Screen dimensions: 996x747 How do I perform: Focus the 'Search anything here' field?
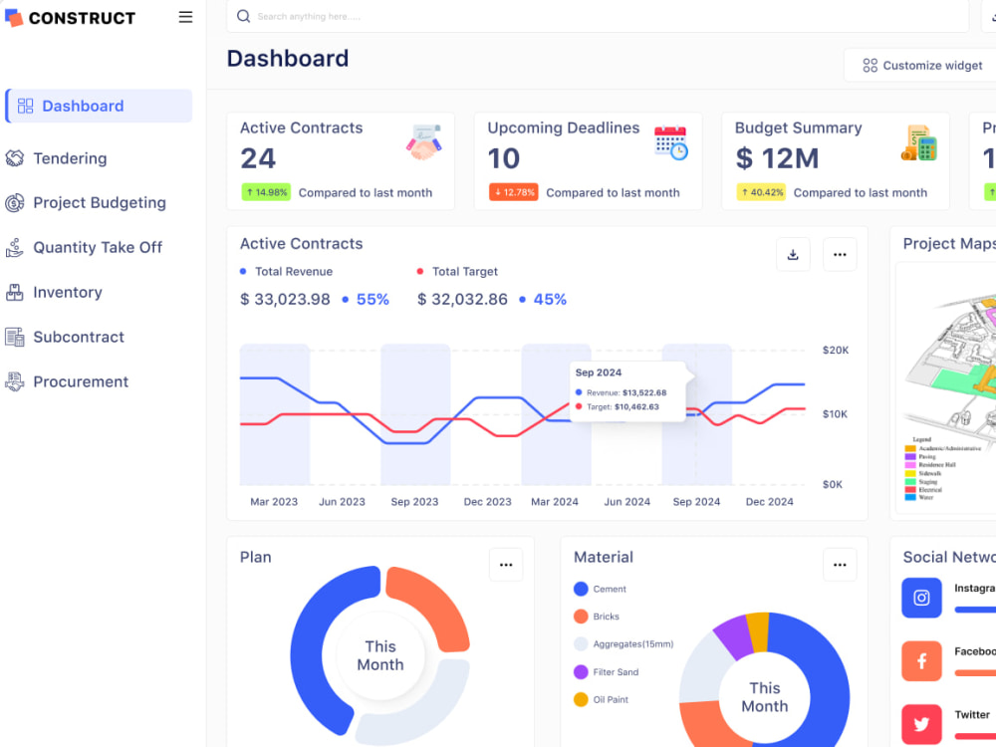pos(597,16)
